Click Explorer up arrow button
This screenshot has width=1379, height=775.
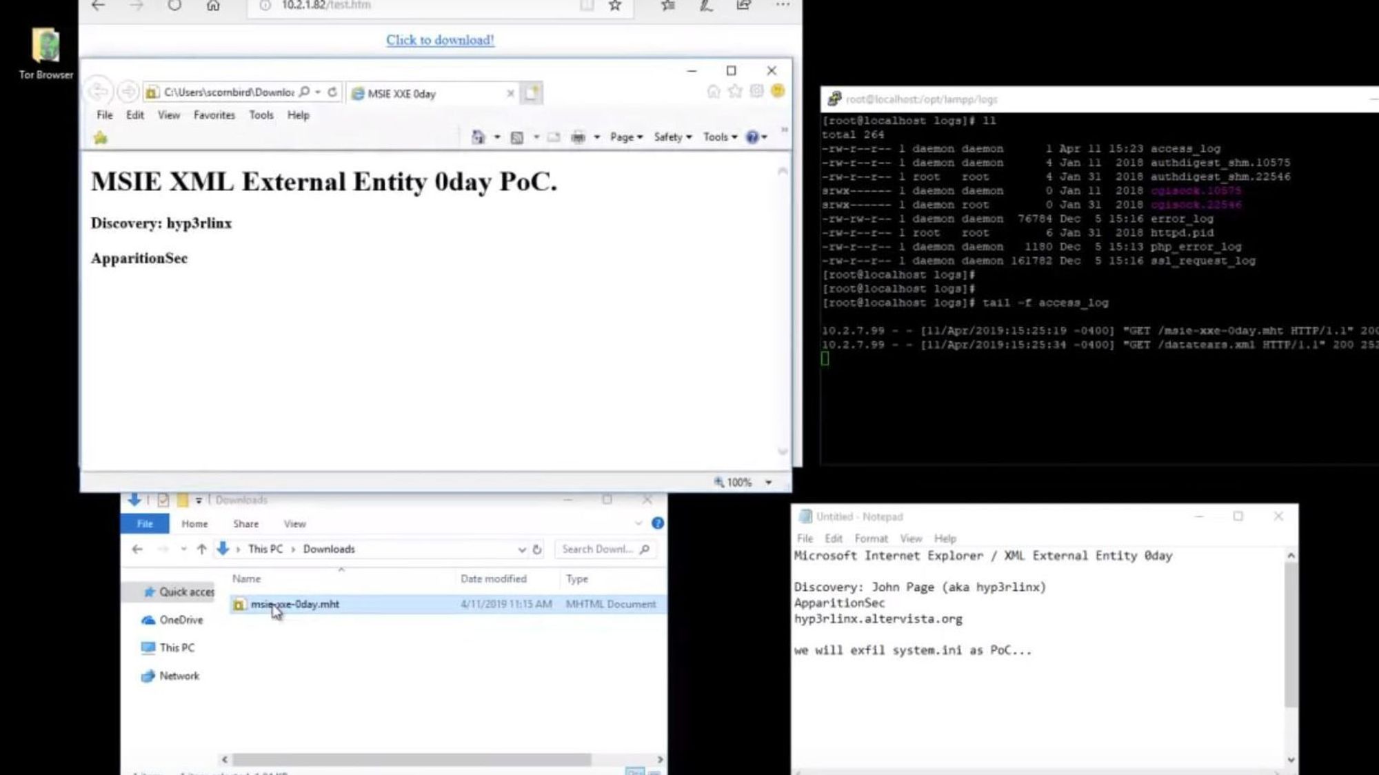click(x=201, y=549)
